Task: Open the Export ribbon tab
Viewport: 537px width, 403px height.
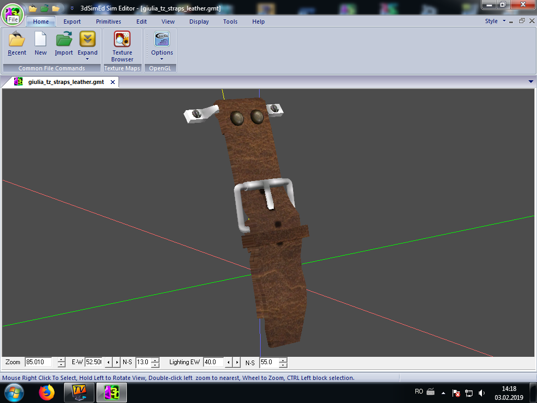Action: [72, 22]
